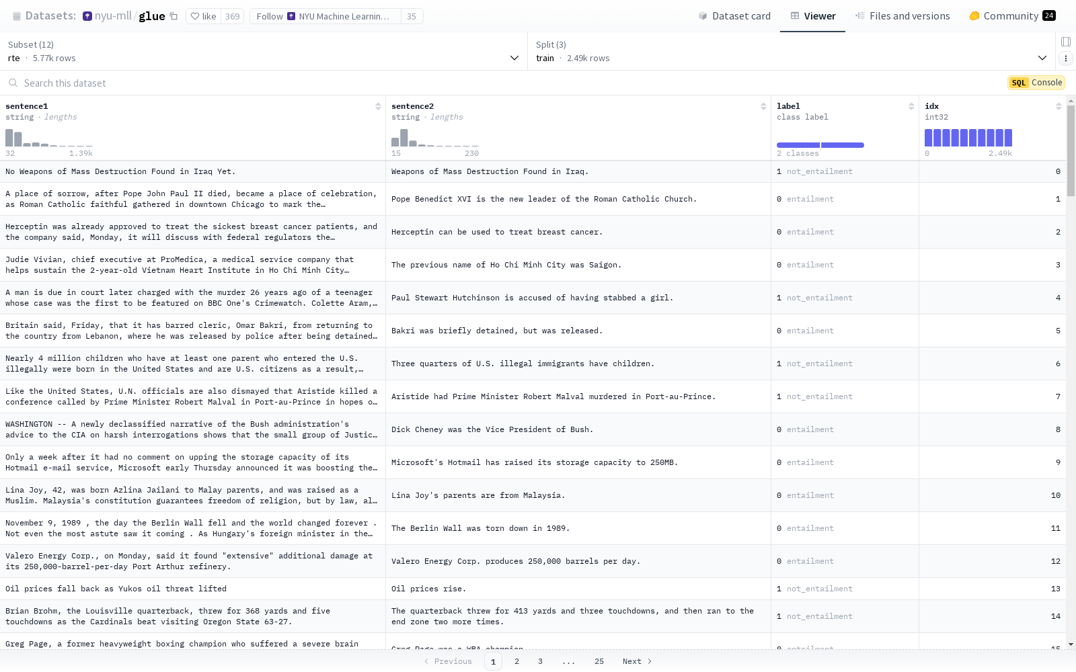Go to page 2
1076x672 pixels.
[516, 661]
